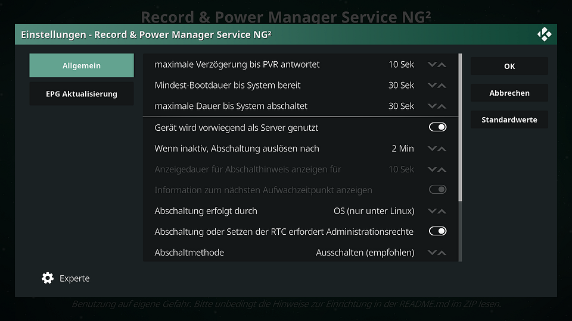Increase Mindest-Bootdauer bis System bereit value
572x321 pixels.
(x=442, y=86)
